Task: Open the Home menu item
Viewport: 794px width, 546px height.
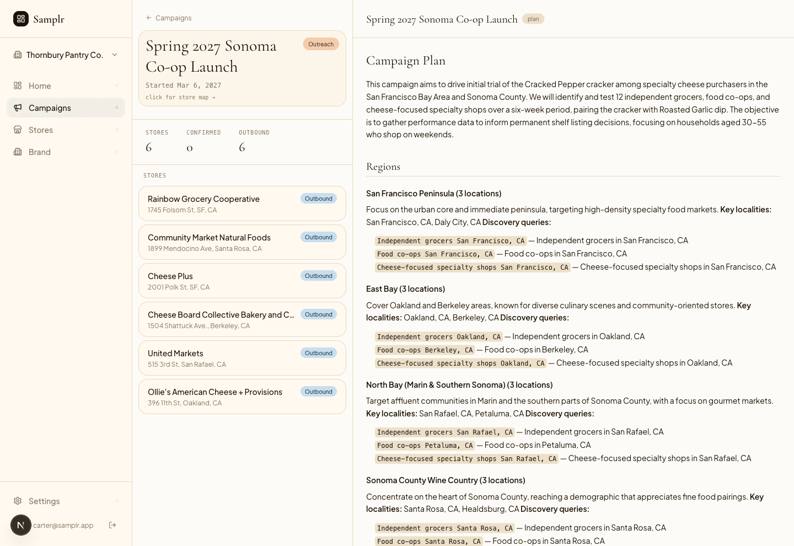Action: coord(66,85)
